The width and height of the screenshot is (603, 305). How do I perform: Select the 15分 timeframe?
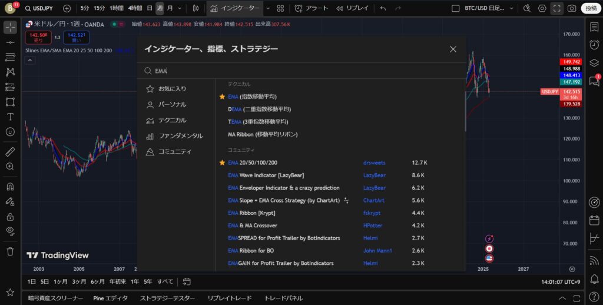coord(99,8)
